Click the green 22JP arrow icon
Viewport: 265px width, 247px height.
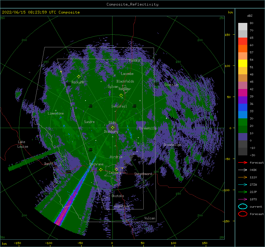pos(243,192)
